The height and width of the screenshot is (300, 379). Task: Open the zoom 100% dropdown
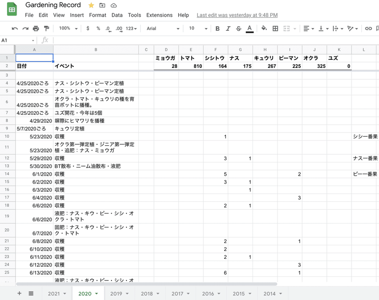(68, 28)
